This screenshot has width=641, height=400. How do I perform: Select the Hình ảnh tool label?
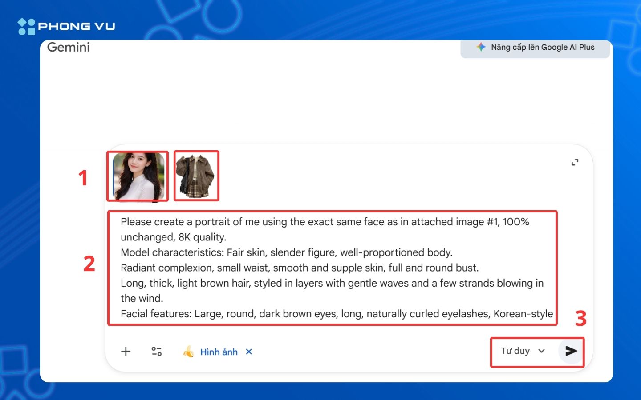click(219, 352)
